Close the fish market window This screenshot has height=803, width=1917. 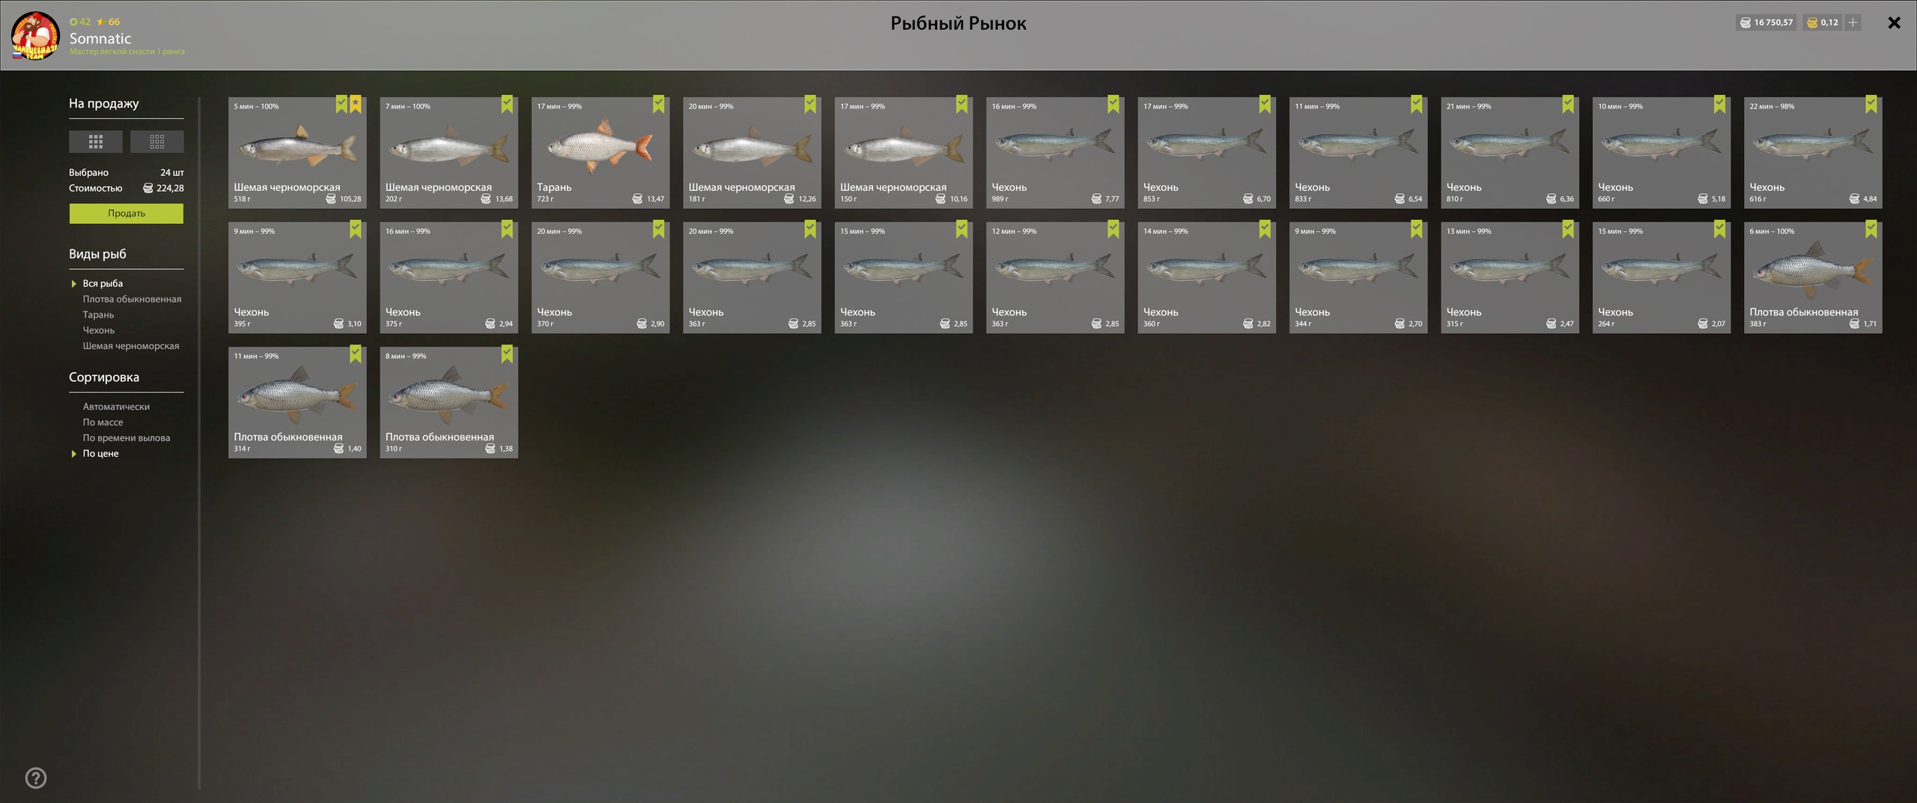[x=1894, y=23]
